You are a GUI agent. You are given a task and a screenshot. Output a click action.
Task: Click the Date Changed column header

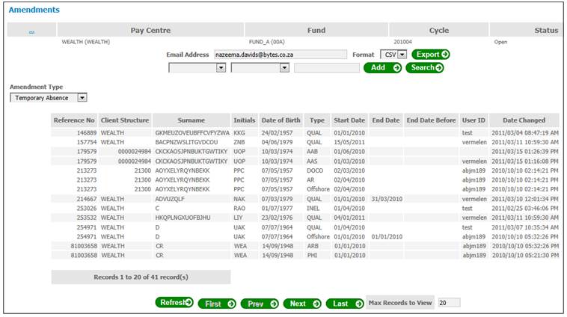(x=524, y=120)
